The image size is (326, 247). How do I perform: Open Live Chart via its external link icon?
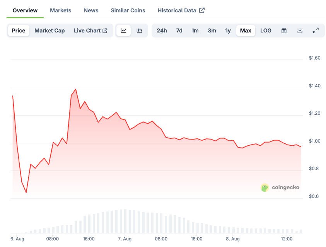tap(104, 30)
